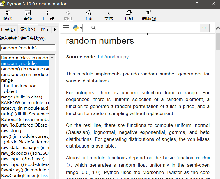The height and width of the screenshot is (179, 220).
Task: Click the Forward (前进) arrow icon
Action: (68, 13)
